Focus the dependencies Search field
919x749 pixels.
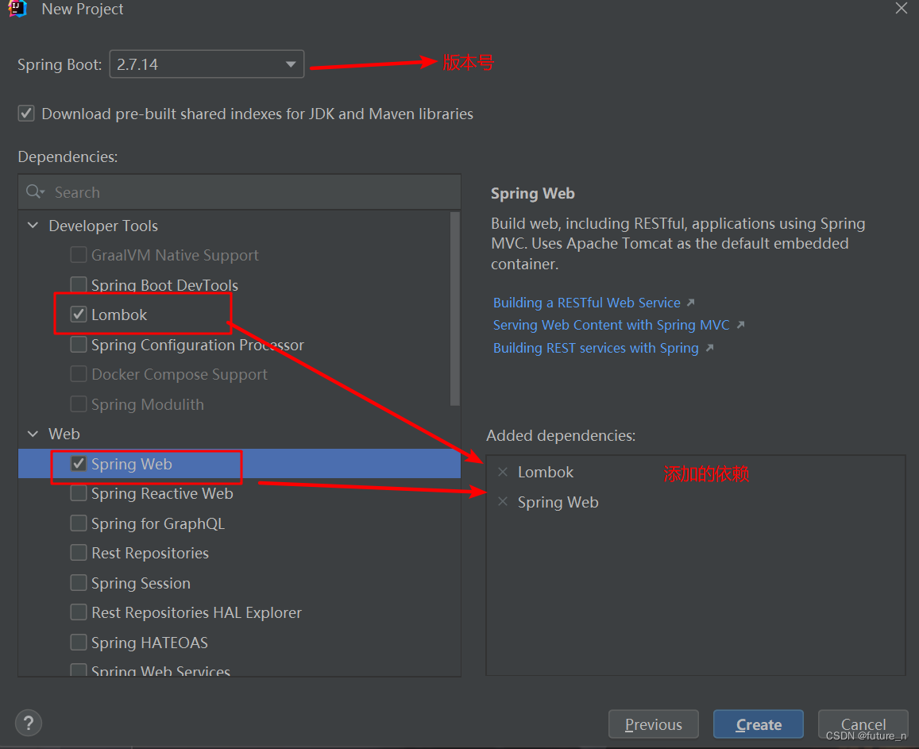tap(239, 192)
